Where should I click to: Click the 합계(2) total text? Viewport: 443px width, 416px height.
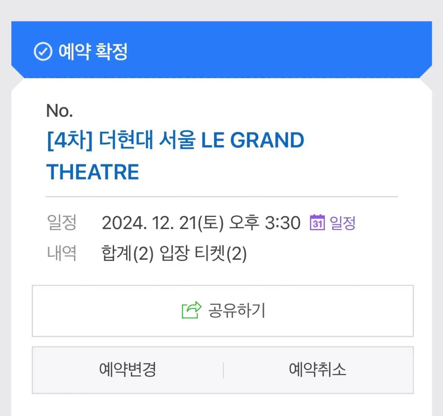[x=127, y=253]
